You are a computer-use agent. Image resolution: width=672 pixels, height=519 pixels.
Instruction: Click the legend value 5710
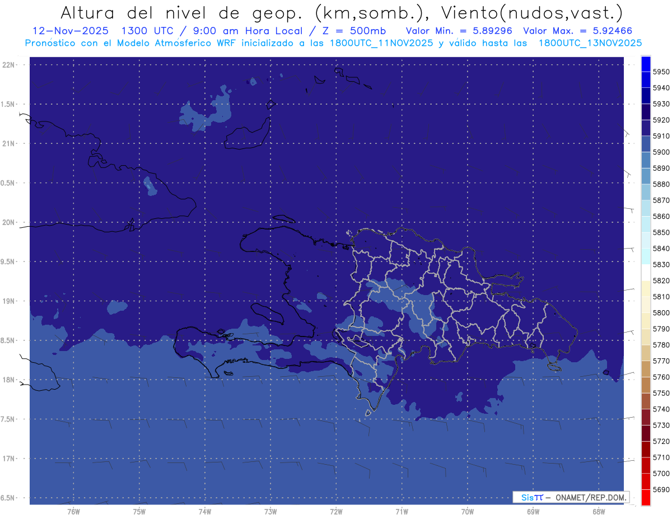(x=661, y=457)
